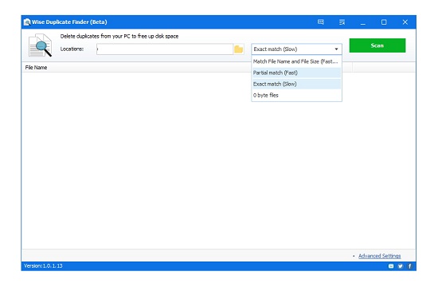The image size is (438, 291).
Task: Click the Version: 1.0.1.13 status text
Action: point(43,265)
